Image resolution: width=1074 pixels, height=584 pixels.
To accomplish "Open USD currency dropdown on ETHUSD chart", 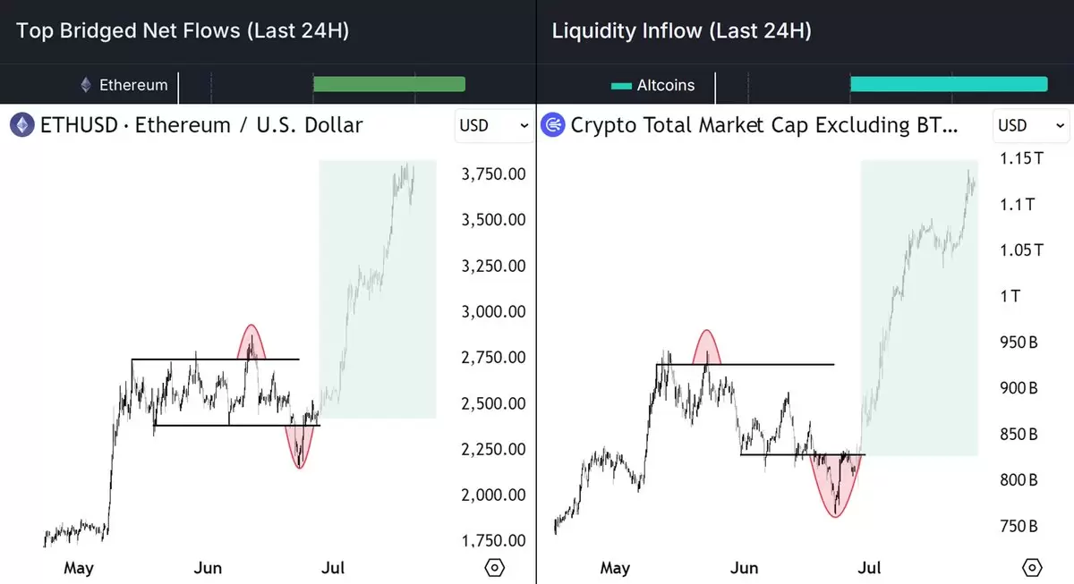I will (x=494, y=125).
